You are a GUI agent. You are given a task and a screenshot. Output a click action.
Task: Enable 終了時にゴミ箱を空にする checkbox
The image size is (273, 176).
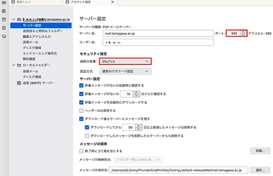(81, 151)
